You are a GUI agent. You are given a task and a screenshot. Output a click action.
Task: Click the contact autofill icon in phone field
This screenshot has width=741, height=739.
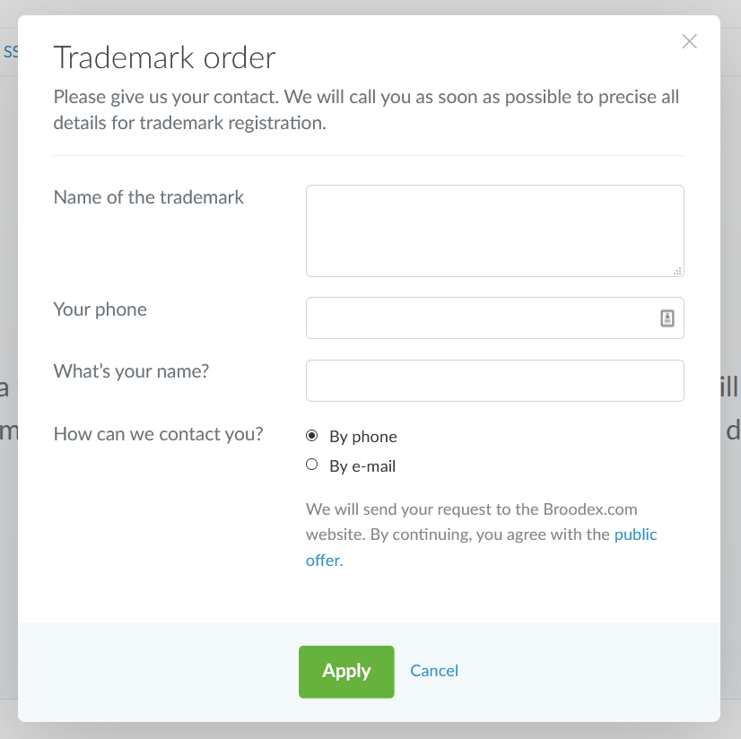click(667, 318)
